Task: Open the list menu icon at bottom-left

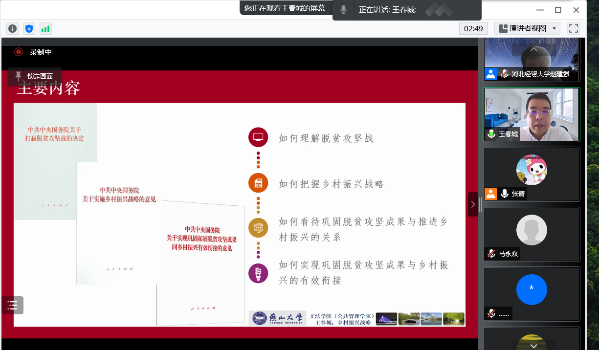Action: pos(12,306)
